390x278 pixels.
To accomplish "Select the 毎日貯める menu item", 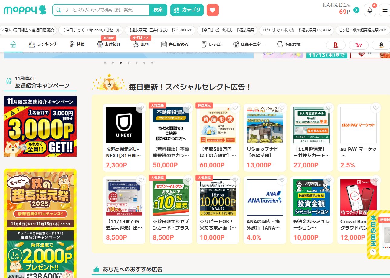I will tap(175, 44).
